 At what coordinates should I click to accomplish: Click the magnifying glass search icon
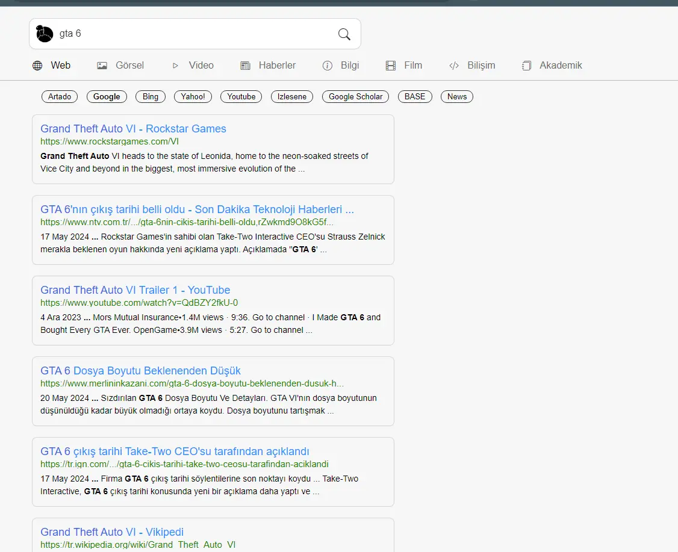[344, 34]
